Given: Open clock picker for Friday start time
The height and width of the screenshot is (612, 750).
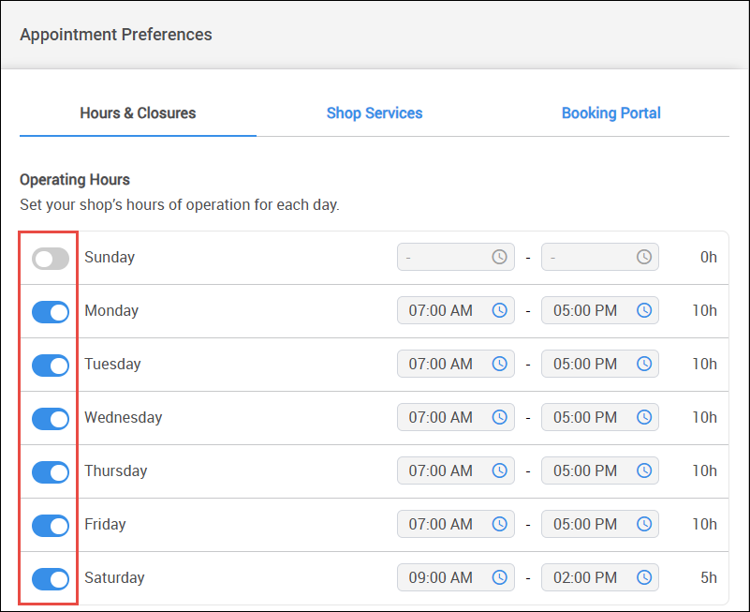Looking at the screenshot, I should click(x=499, y=524).
